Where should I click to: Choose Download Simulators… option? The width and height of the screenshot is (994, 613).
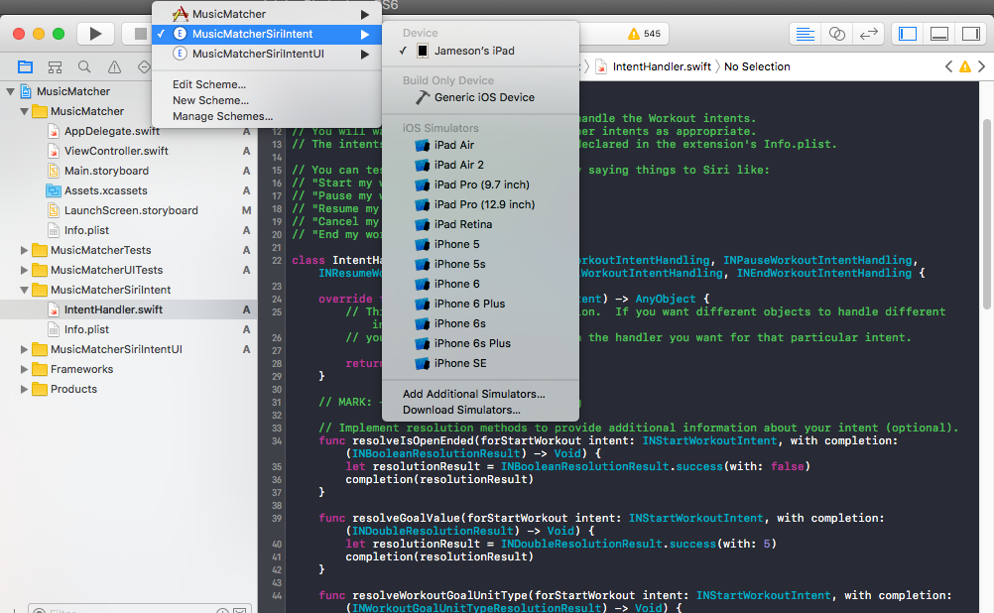point(461,410)
